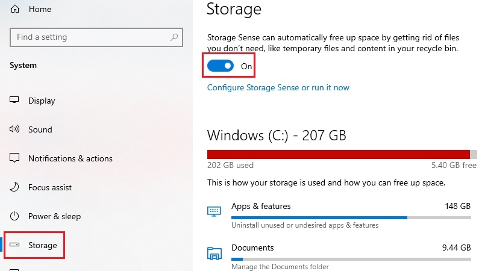Click the 'System' section heading

[23, 66]
